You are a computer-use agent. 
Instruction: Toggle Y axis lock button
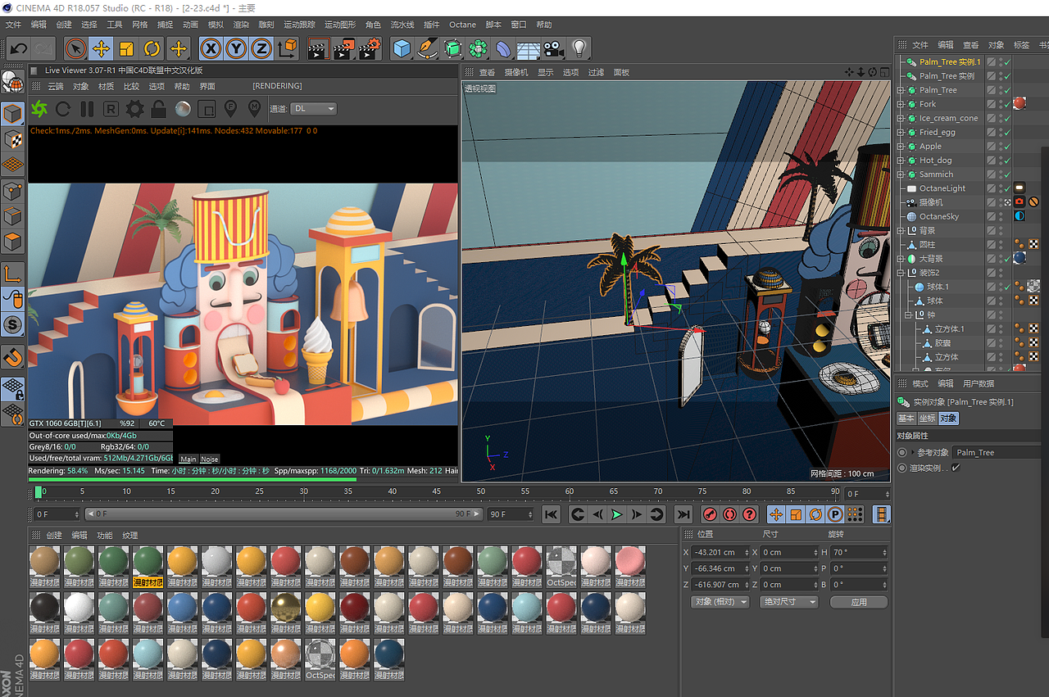[x=236, y=48]
